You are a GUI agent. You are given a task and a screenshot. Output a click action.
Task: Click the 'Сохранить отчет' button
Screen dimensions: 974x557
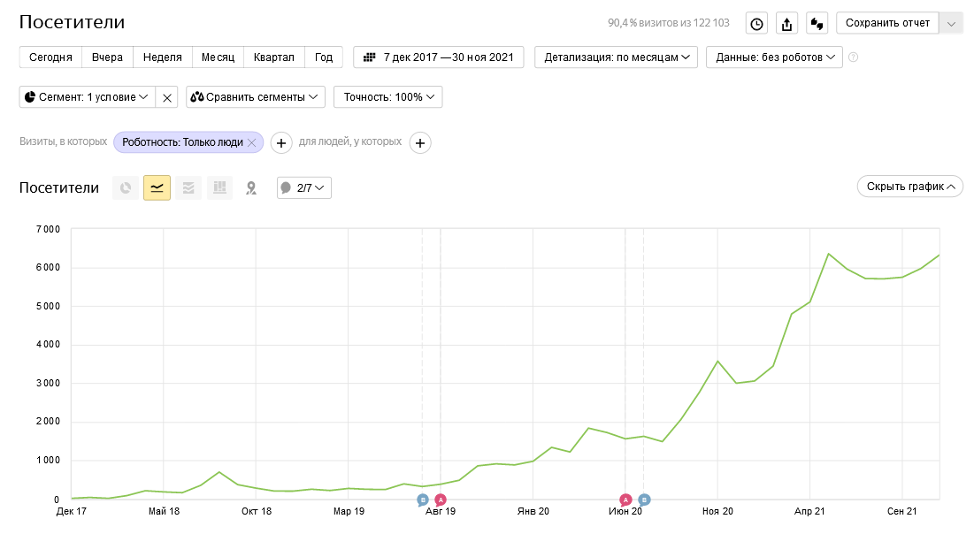pos(887,24)
